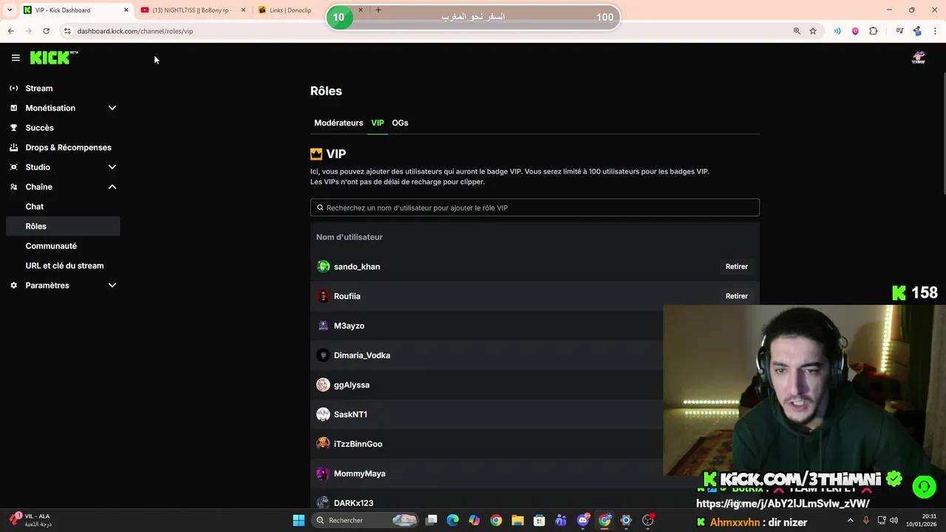Click M3ayzo's avatar
Viewport: 946px width, 532px height.
pos(323,325)
